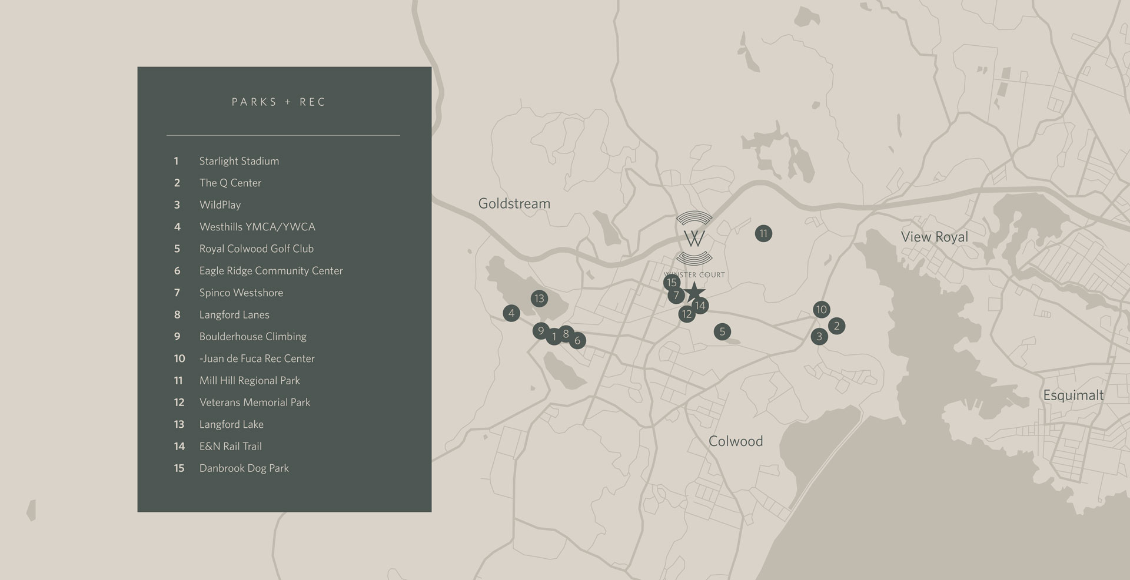Select map marker number 6
Screen dimensions: 1130x580
pos(578,341)
